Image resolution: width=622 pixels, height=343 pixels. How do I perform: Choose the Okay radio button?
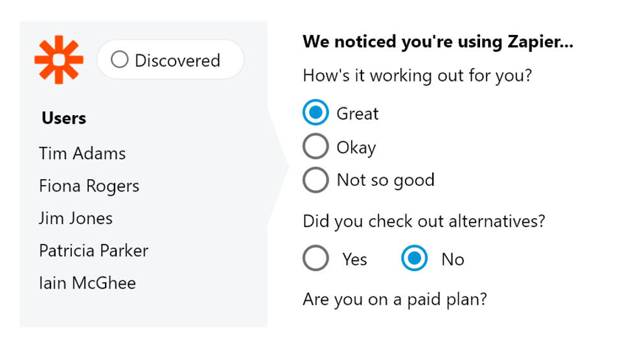[316, 147]
